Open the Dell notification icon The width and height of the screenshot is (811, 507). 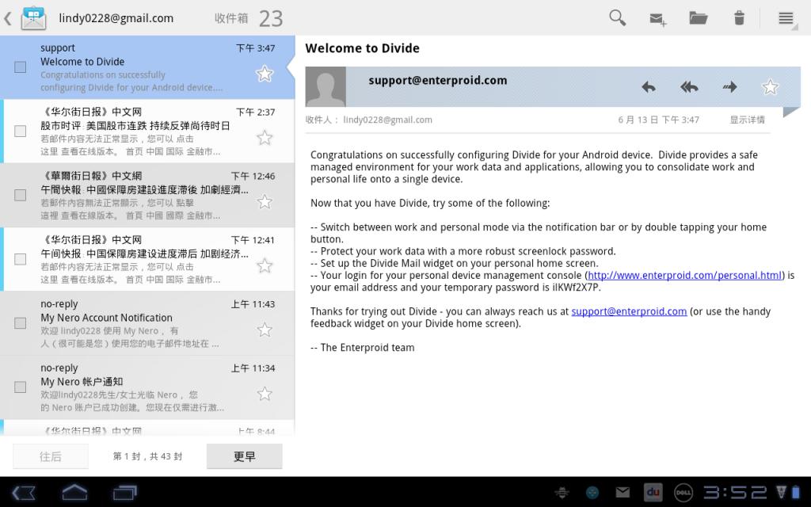pos(683,493)
